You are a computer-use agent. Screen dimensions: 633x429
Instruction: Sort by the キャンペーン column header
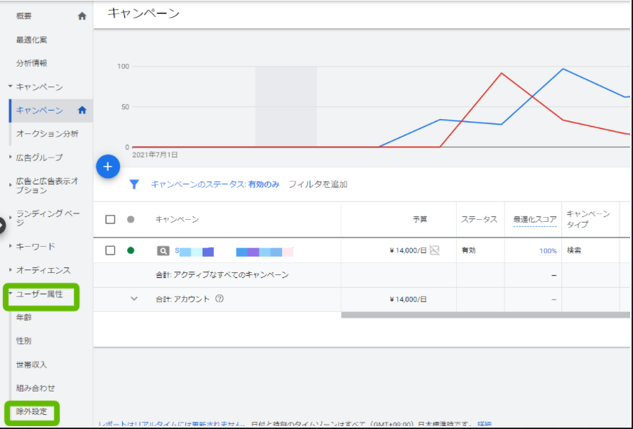pos(177,220)
